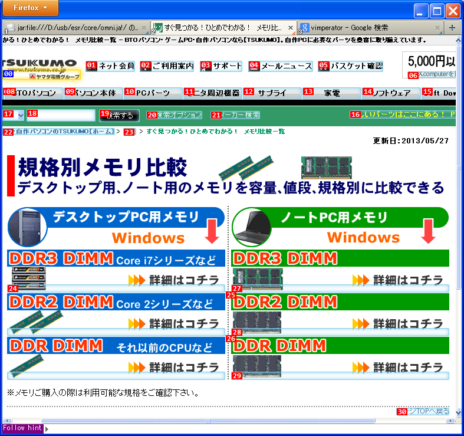Open サプライ navigation menu
This screenshot has height=436, width=464.
pos(272,93)
